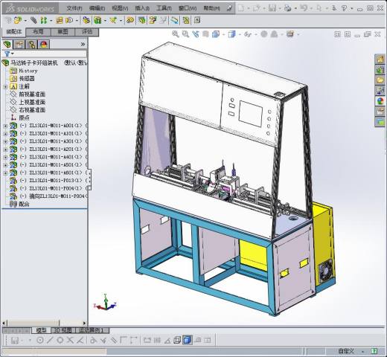Expand the ZL13L01-M011-A001 component node

point(5,126)
